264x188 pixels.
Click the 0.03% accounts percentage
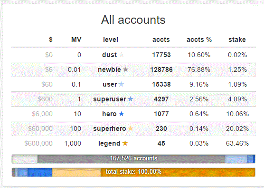tap(199, 143)
